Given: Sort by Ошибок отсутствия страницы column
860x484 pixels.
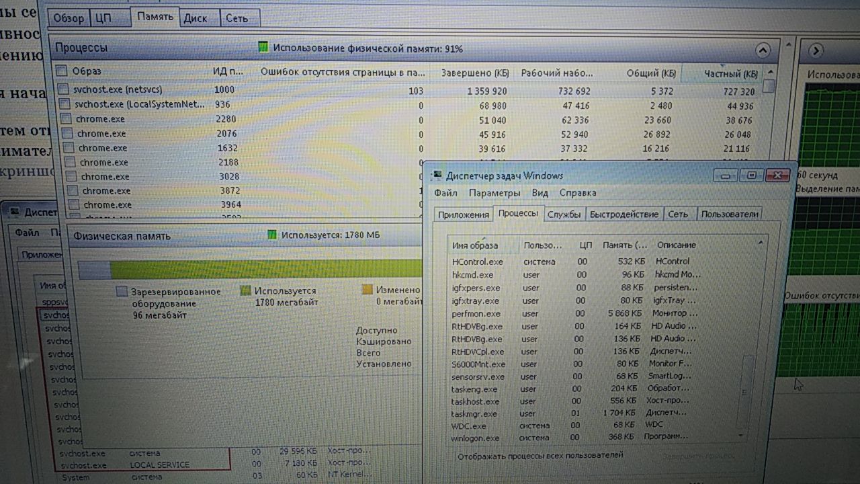Looking at the screenshot, I should [343, 71].
